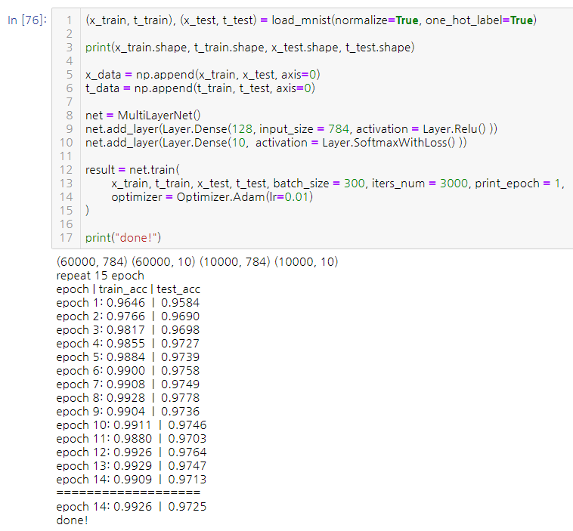Image resolution: width=573 pixels, height=531 pixels.
Task: Place cursor on the load_mnist code line
Action: click(310, 20)
